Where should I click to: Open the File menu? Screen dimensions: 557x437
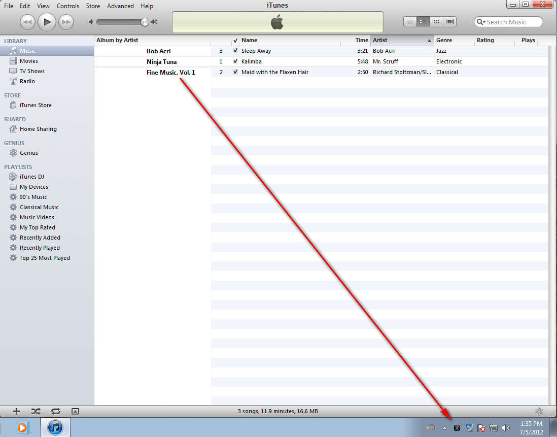(9, 6)
